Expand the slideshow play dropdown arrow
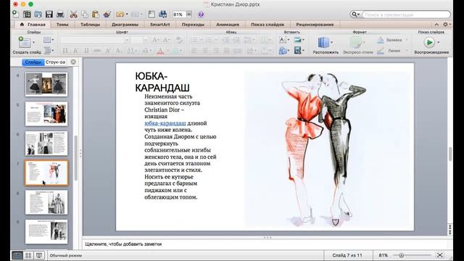The width and height of the screenshot is (464, 261). click(438, 43)
